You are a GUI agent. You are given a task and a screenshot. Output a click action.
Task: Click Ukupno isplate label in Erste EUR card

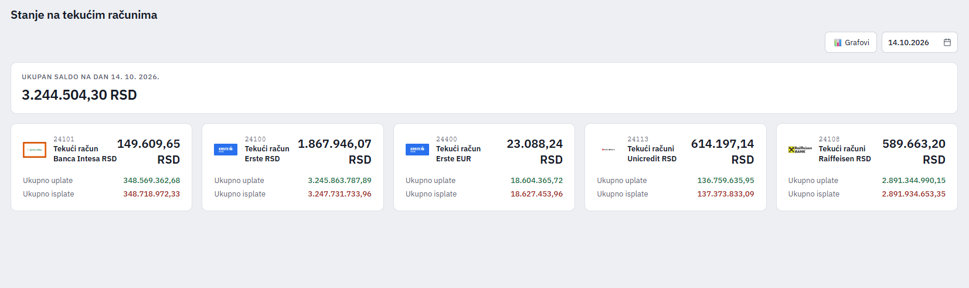coord(431,194)
